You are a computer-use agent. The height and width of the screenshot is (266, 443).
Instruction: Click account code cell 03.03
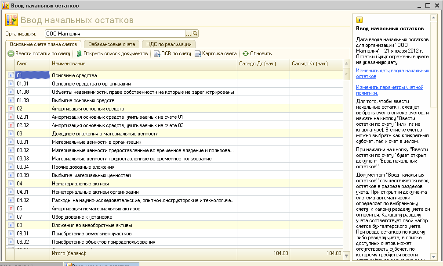point(32,159)
